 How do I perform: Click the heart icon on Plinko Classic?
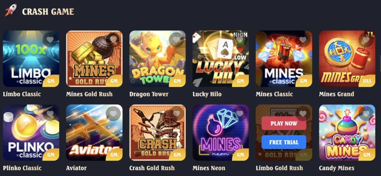point(50,113)
